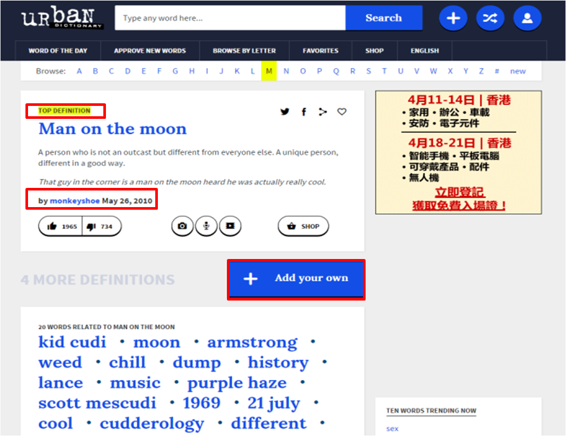Open related word cool

[56, 423]
